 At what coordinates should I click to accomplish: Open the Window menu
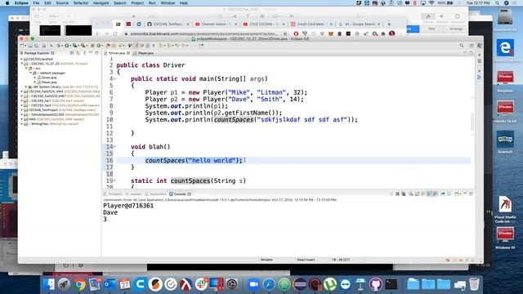pyautogui.click(x=168, y=3)
